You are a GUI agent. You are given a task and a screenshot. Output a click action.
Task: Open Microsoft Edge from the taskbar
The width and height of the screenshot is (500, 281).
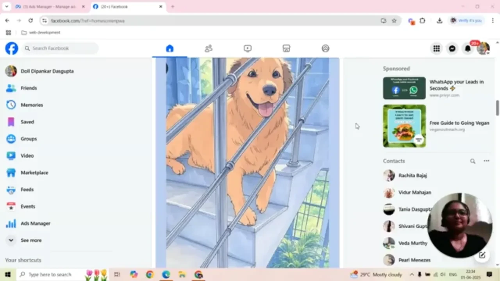(x=166, y=274)
